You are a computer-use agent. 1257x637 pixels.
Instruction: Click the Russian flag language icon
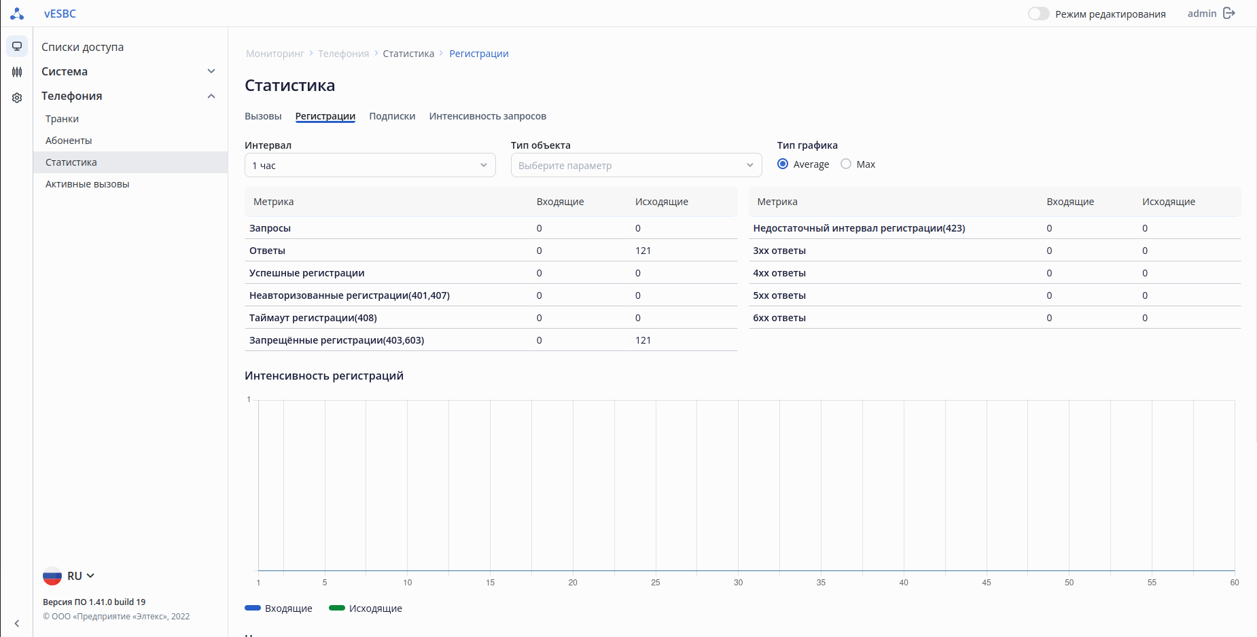click(x=52, y=576)
